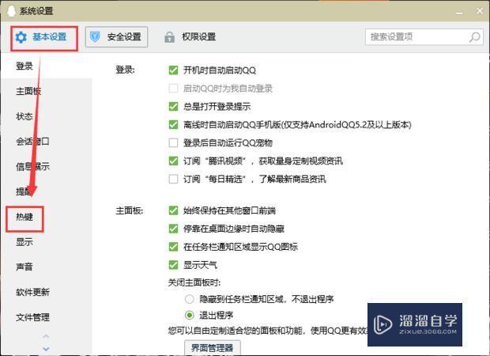Click the search magnifier icon
Screen dimensions: 490x356
[x=474, y=37]
